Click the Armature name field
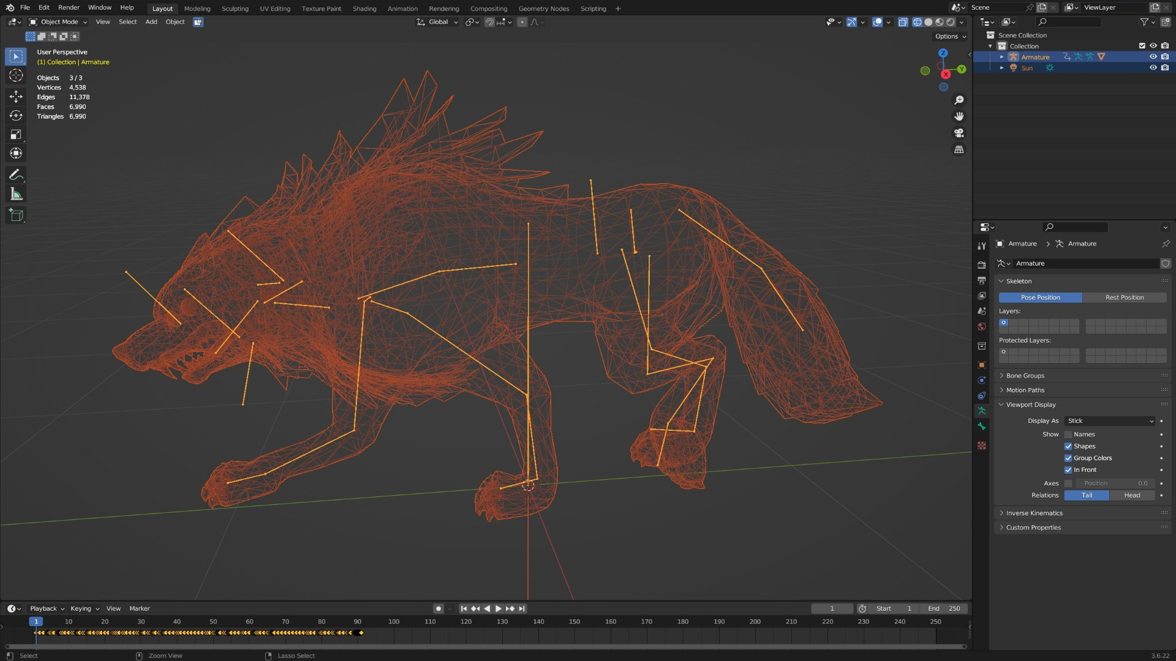 1086,264
